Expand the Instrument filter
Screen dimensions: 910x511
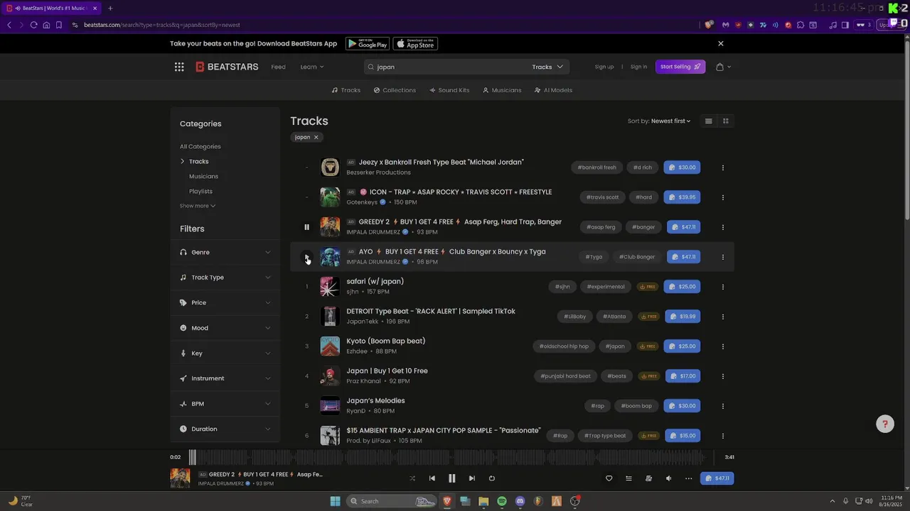pyautogui.click(x=225, y=378)
